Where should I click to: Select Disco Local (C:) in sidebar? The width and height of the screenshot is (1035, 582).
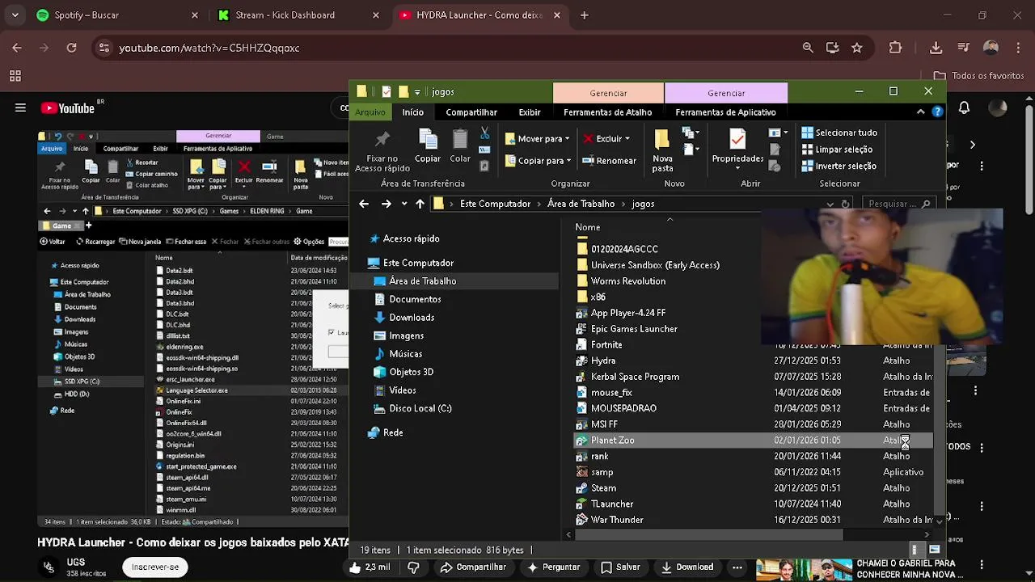(x=420, y=408)
